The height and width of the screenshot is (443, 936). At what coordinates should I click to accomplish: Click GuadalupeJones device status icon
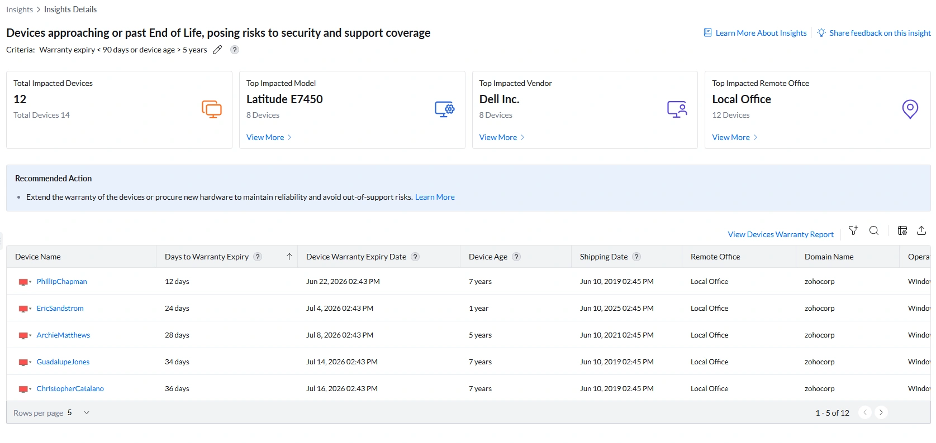[25, 362]
